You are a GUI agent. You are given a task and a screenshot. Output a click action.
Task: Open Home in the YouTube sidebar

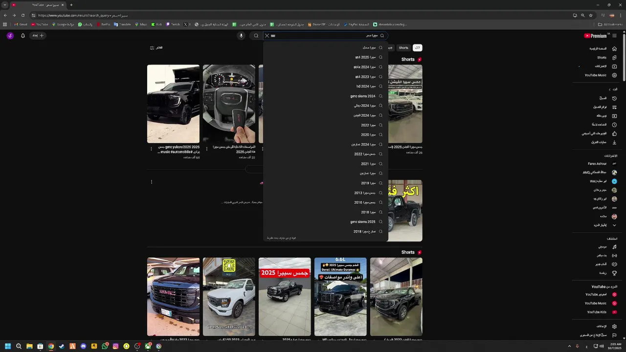[603, 48]
